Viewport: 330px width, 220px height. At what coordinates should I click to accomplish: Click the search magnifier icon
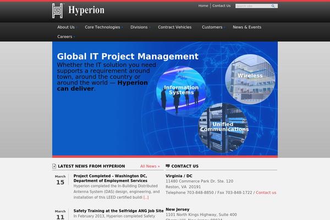(273, 6)
